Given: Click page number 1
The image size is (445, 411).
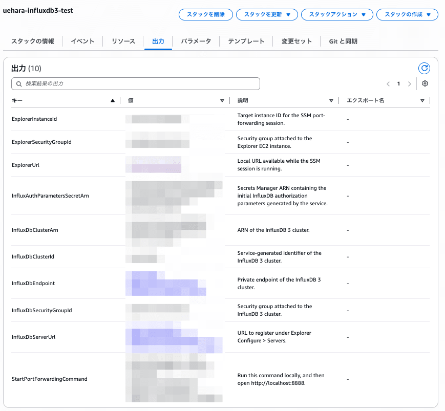Looking at the screenshot, I should [x=398, y=83].
